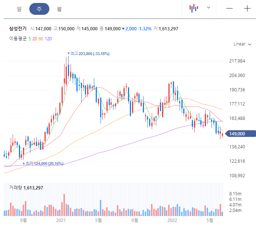Click the 2021 date axis label
The image size is (256, 229).
click(61, 220)
